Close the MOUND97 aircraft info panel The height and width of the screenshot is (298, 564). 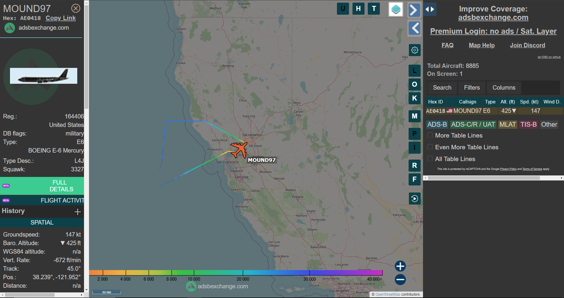click(x=76, y=8)
